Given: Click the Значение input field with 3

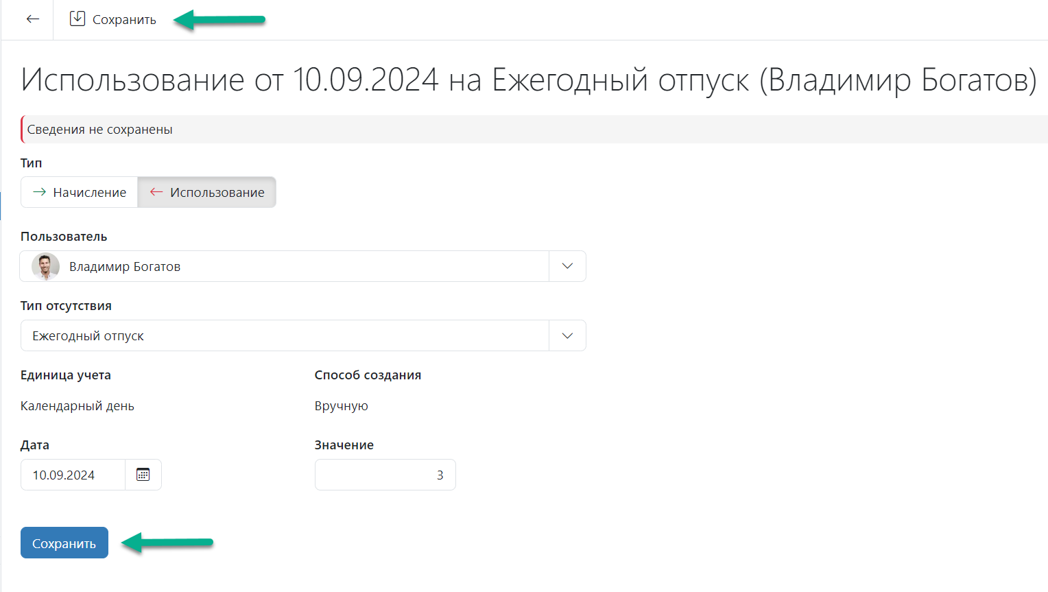Looking at the screenshot, I should (x=385, y=475).
